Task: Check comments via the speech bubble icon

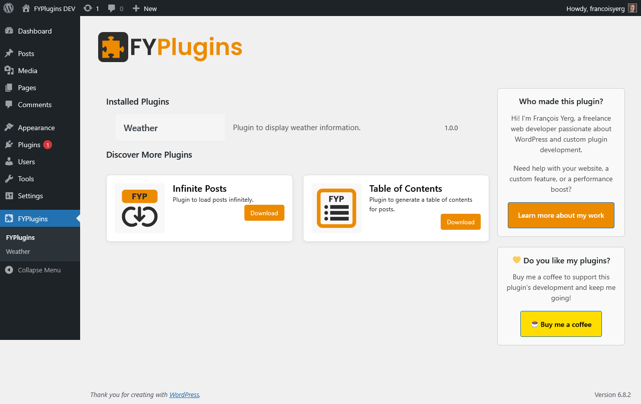Action: coord(111,8)
